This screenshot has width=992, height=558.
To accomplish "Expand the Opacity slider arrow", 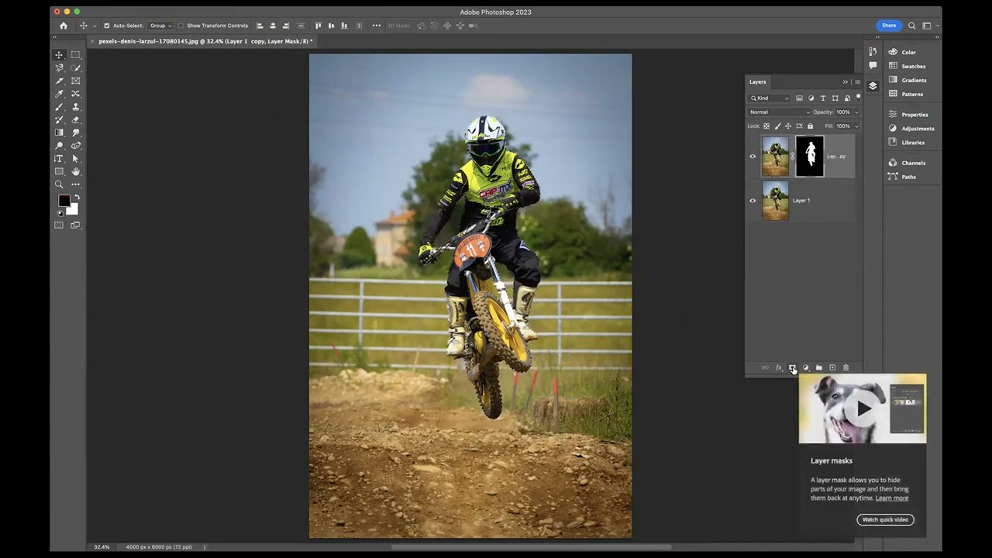I will point(856,112).
